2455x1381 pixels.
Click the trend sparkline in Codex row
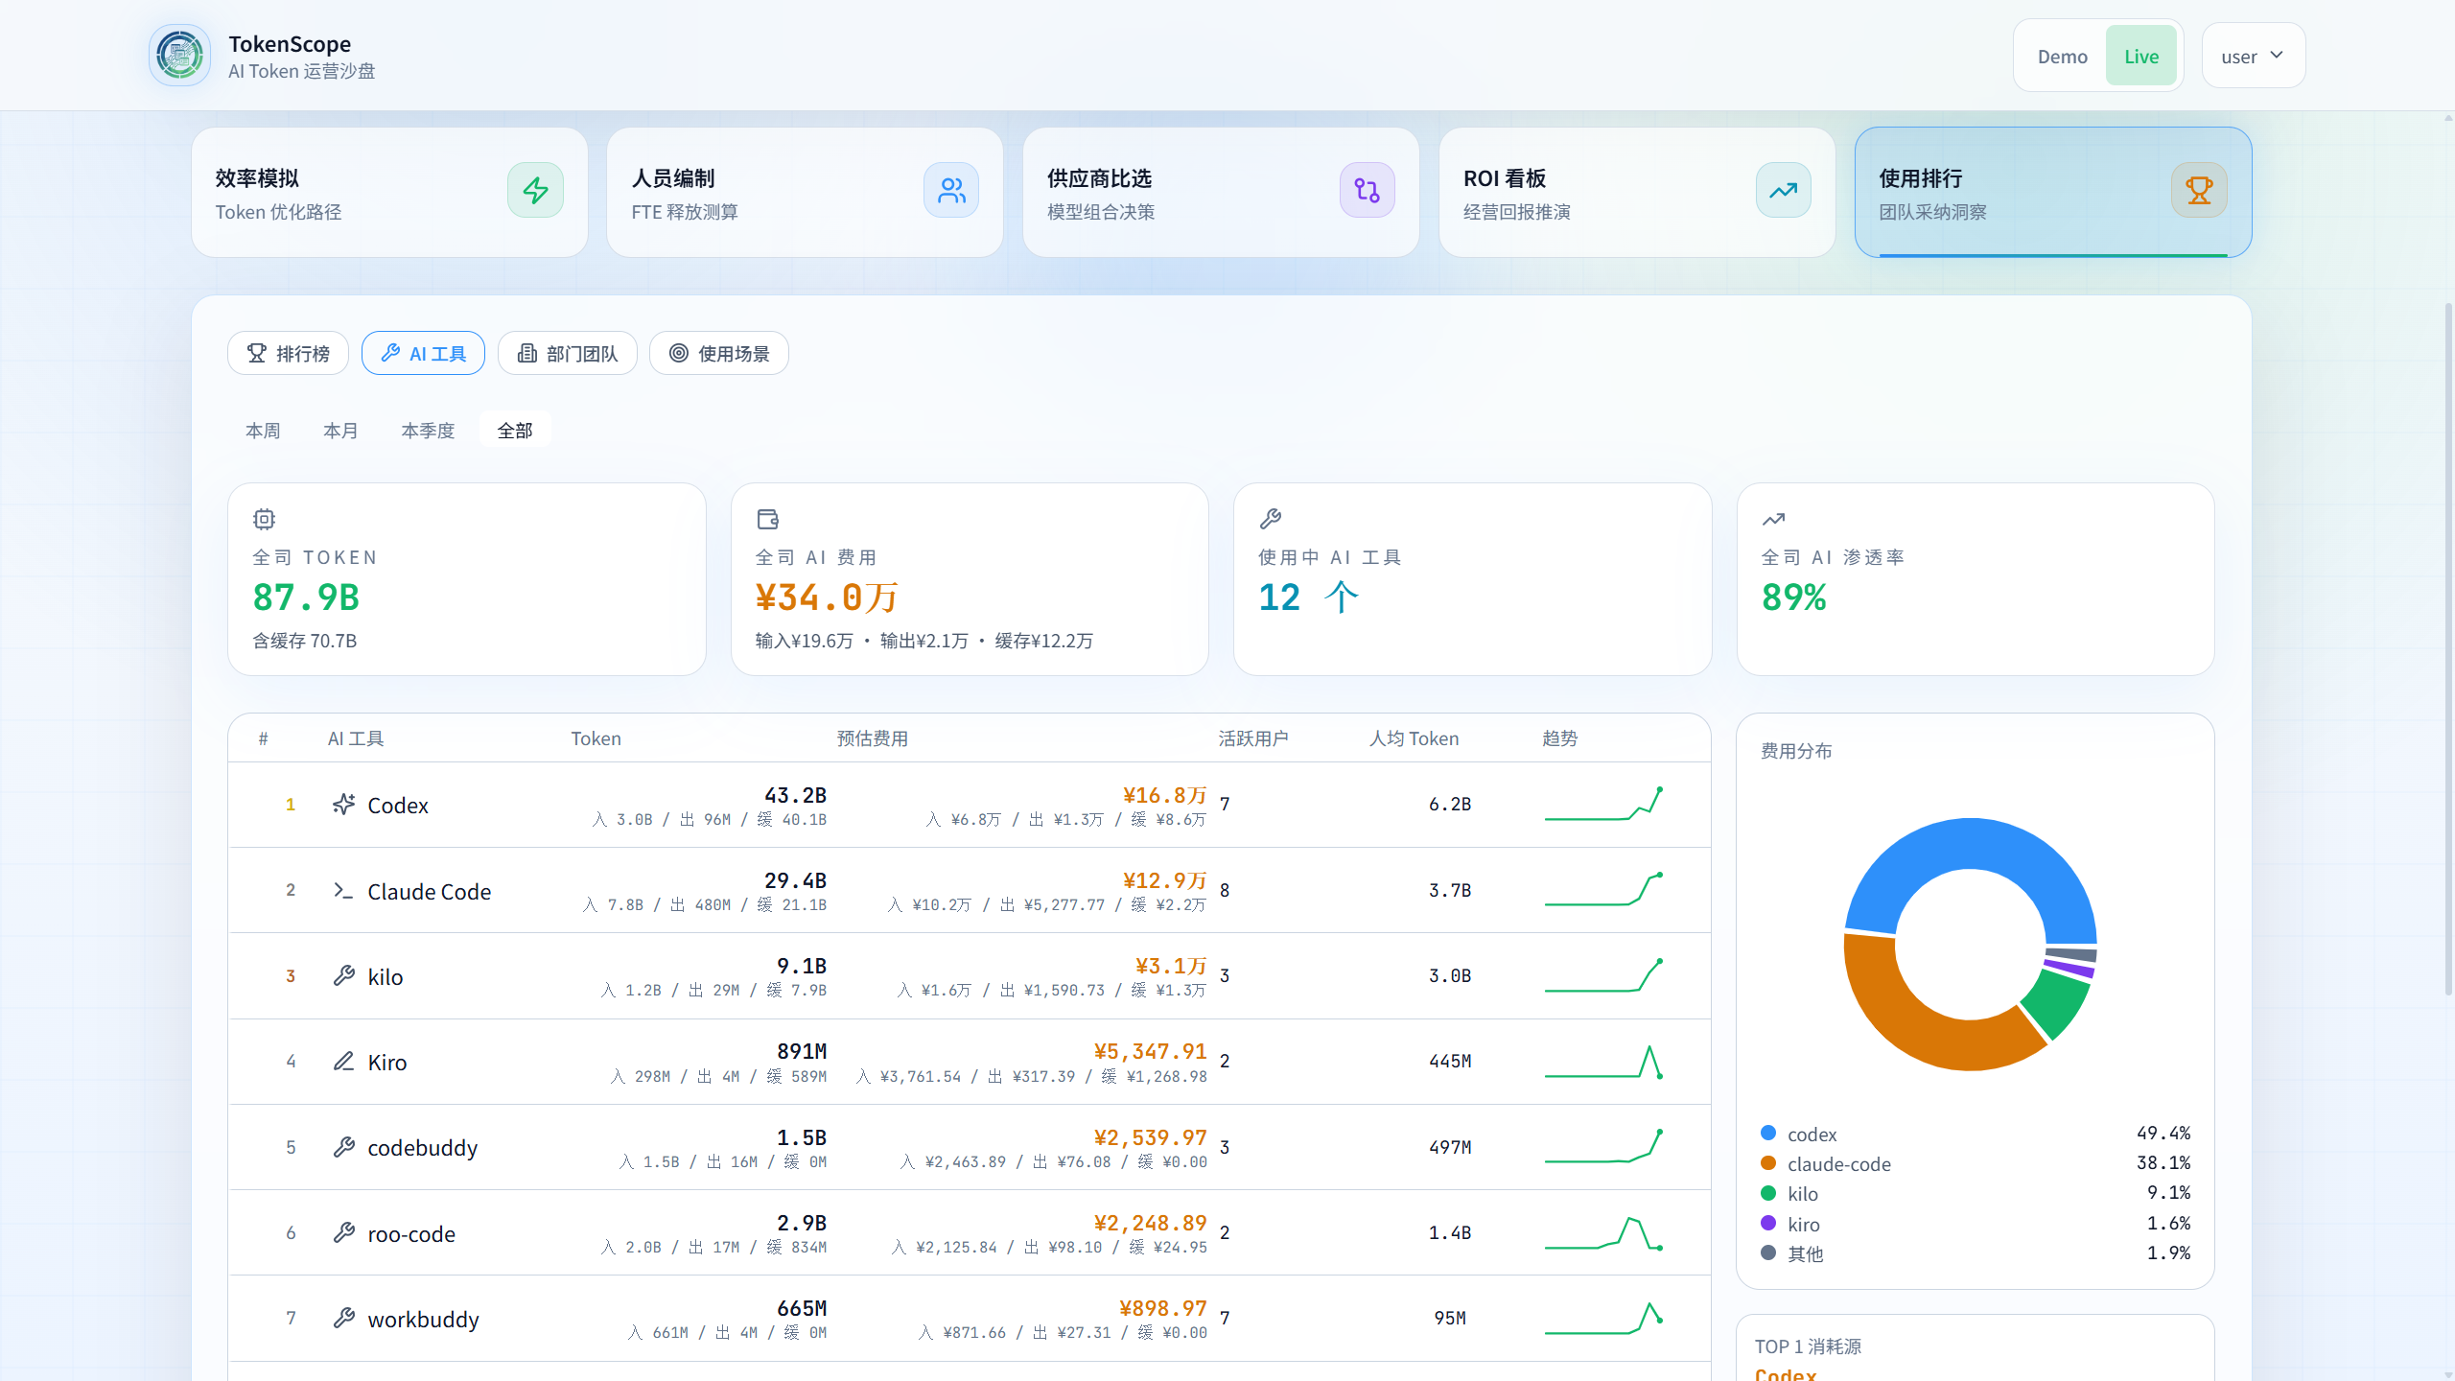1603,805
